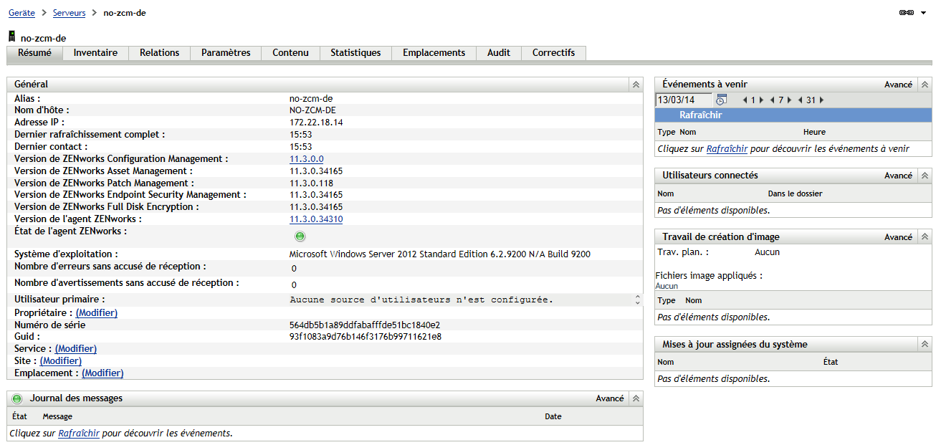The width and height of the screenshot is (936, 445).
Task: Click Dans le dossier column header
Action: coord(795,193)
